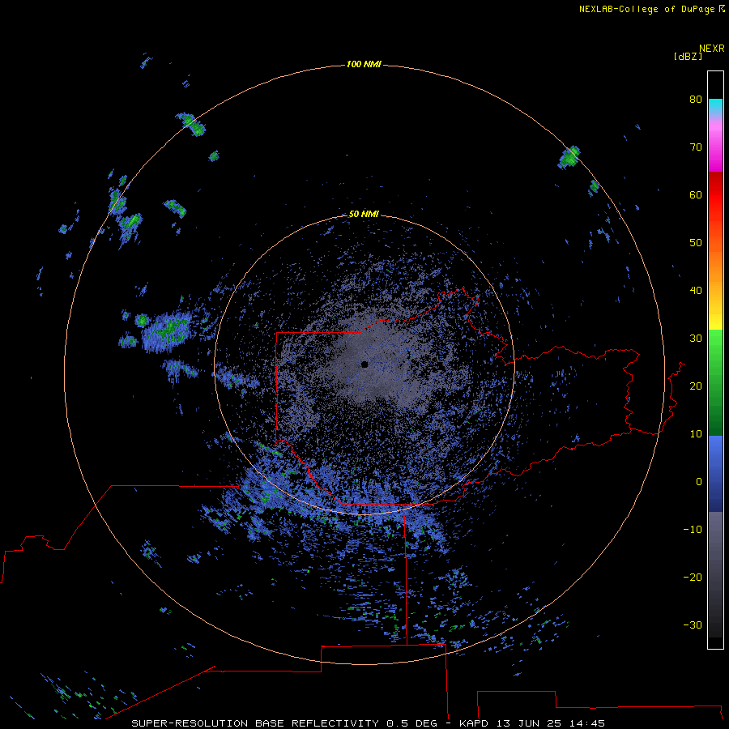Click the blue segment of the dBZ color bar
The image size is (729, 729).
(x=715, y=473)
